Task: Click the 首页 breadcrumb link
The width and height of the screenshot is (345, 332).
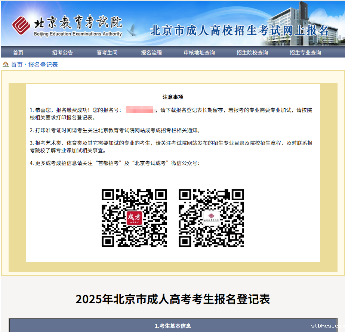Action: [17, 65]
